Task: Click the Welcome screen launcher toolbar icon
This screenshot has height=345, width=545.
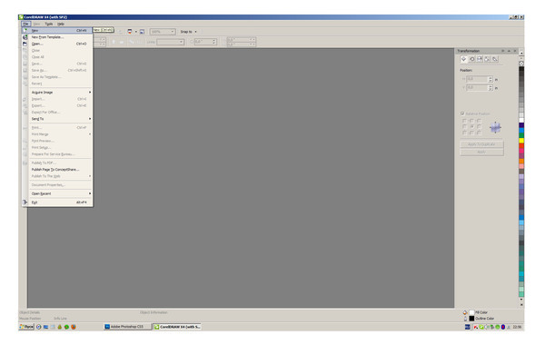Action: pyautogui.click(x=142, y=32)
